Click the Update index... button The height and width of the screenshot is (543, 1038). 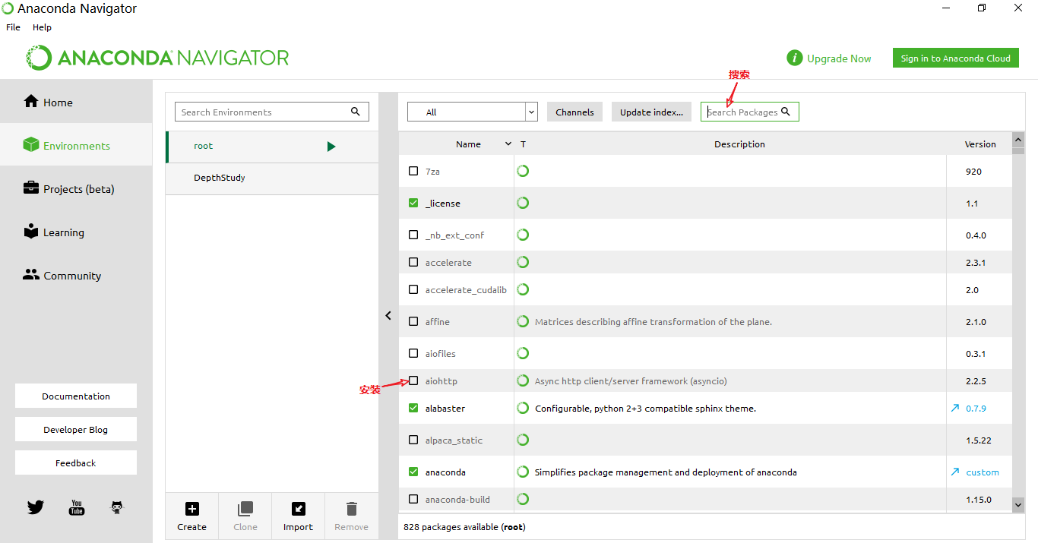tap(651, 112)
